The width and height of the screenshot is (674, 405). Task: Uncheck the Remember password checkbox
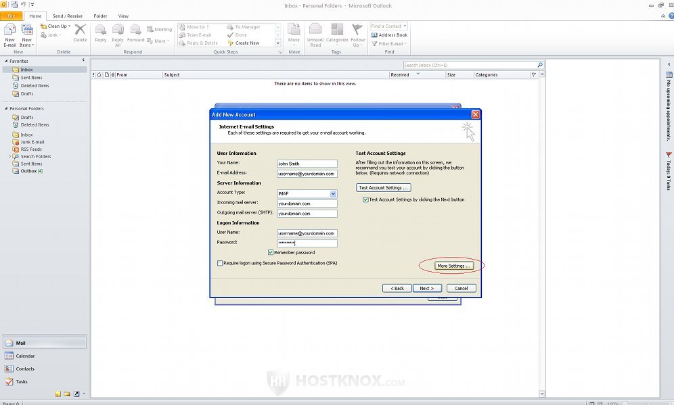click(271, 253)
